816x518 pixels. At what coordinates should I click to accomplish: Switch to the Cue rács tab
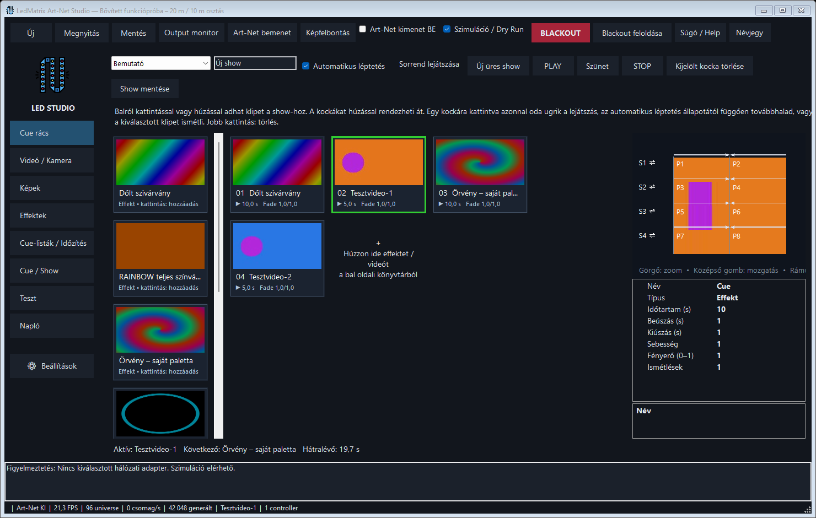click(x=52, y=133)
